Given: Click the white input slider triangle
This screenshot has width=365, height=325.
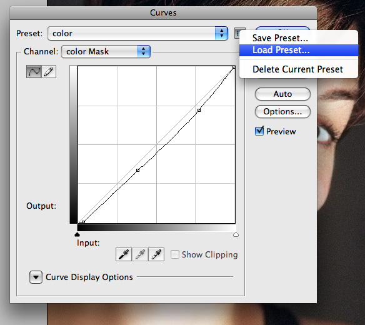Looking at the screenshot, I should pos(236,234).
